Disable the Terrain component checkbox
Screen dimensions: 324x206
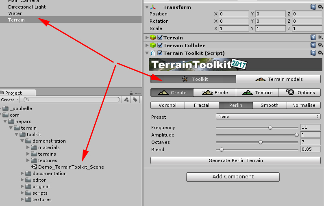(160, 37)
